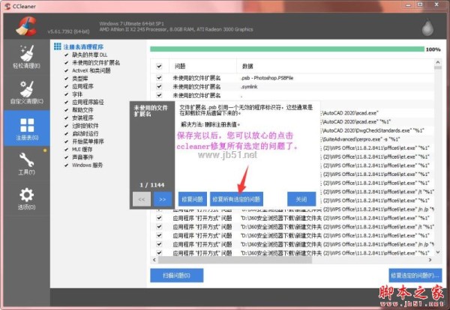This screenshot has height=310, width=450.
Task: Click the 修复所有选定的问题 button
Action: pyautogui.click(x=237, y=200)
